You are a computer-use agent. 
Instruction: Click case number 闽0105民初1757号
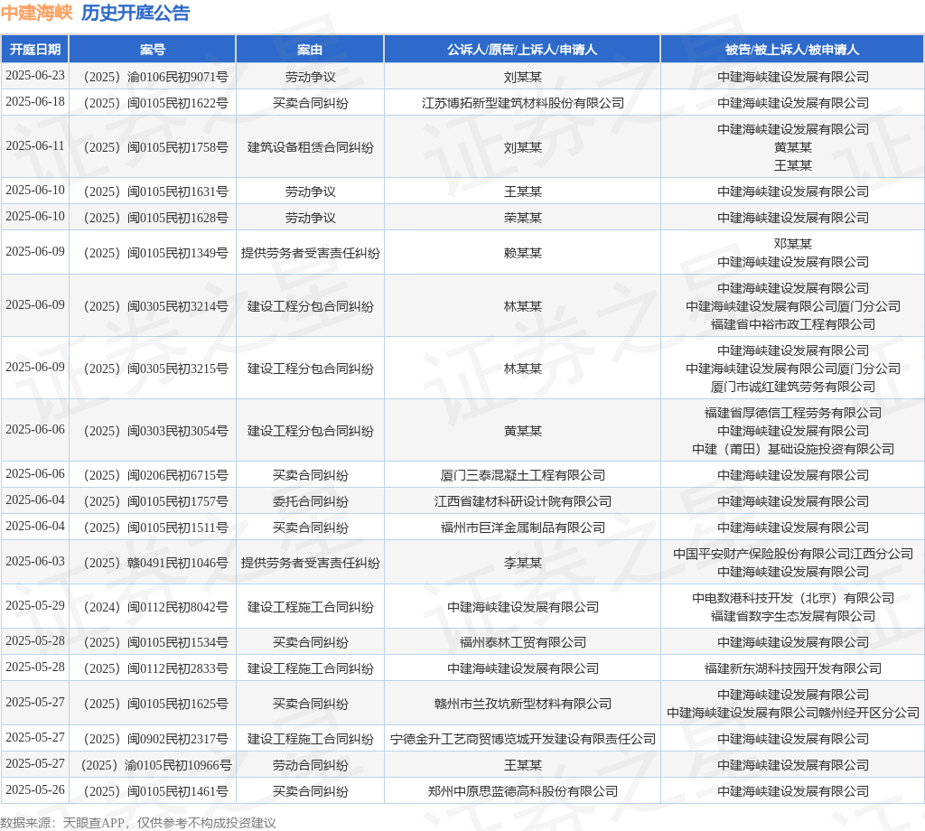(155, 500)
